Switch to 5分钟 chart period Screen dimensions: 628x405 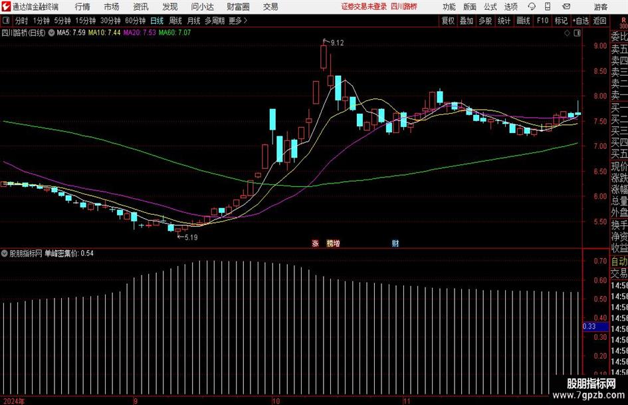tap(62, 21)
